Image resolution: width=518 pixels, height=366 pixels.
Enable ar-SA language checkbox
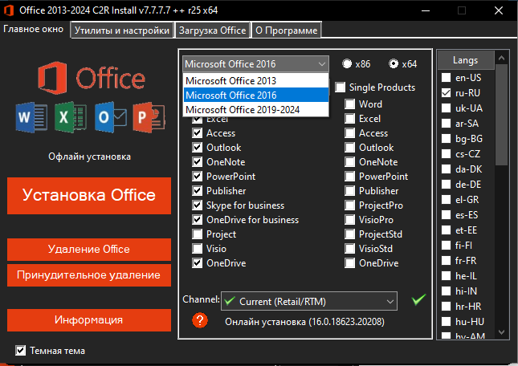(x=446, y=124)
